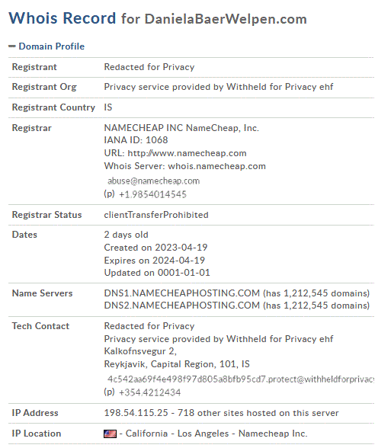Click the Withheld for Privacy protect email image
Image resolution: width=375 pixels, height=448 pixels.
coord(240,379)
